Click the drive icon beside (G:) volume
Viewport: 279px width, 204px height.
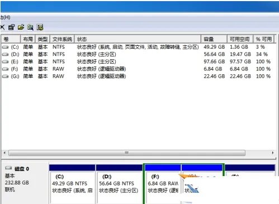tap(5, 77)
